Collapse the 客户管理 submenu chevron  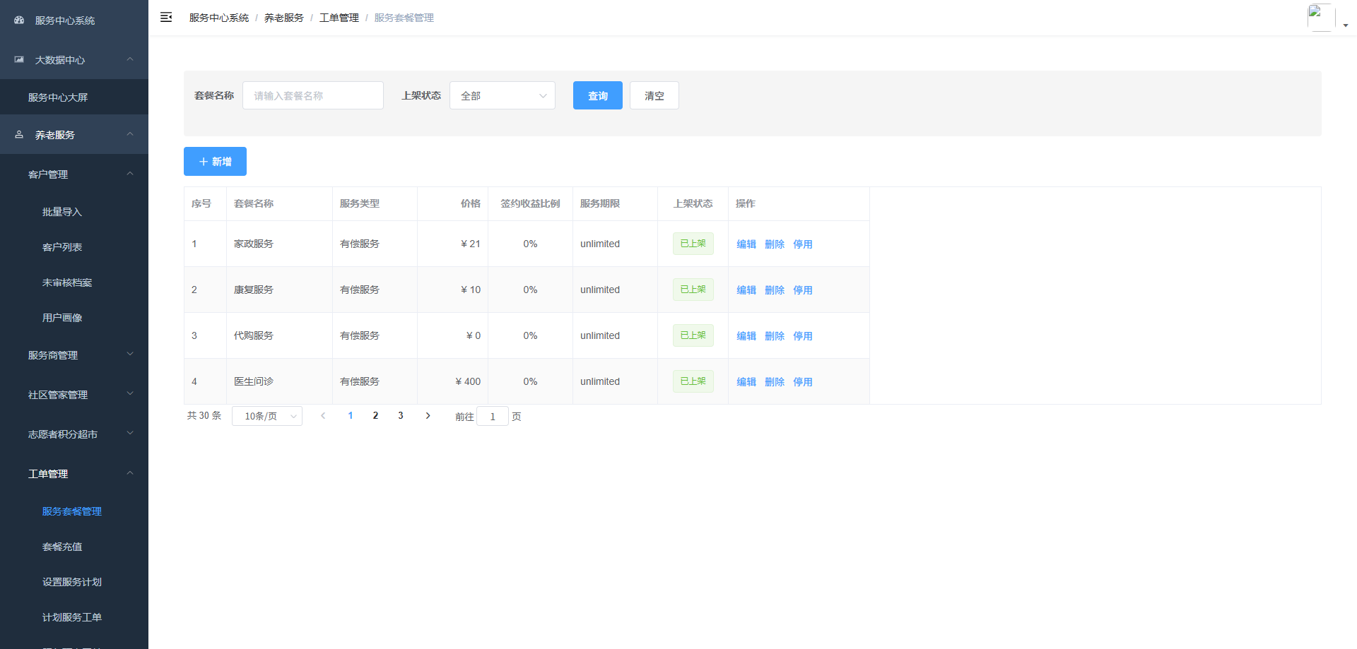pyautogui.click(x=130, y=174)
